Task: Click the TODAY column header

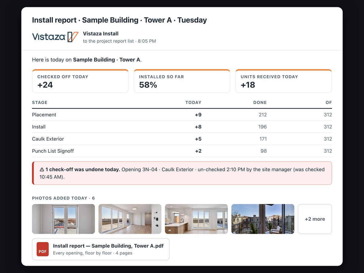Action: point(193,103)
